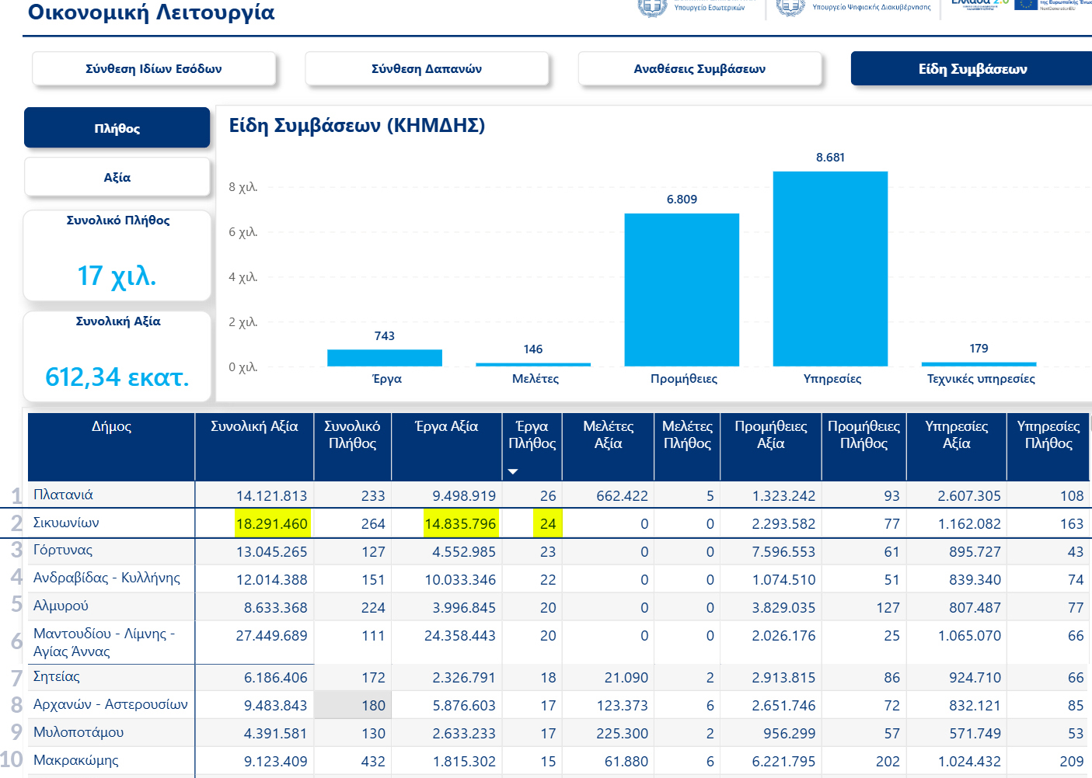Image resolution: width=1092 pixels, height=778 pixels.
Task: Select the Σικυωνίων municipality row
Action: 66,523
